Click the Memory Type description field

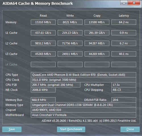(x=83, y=105)
